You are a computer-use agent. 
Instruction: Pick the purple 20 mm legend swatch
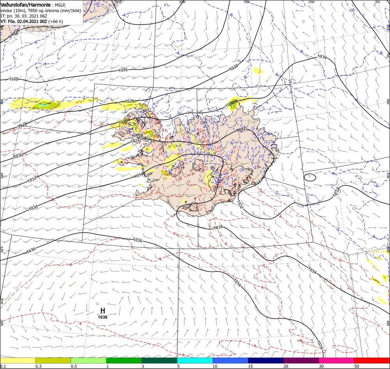click(x=301, y=360)
